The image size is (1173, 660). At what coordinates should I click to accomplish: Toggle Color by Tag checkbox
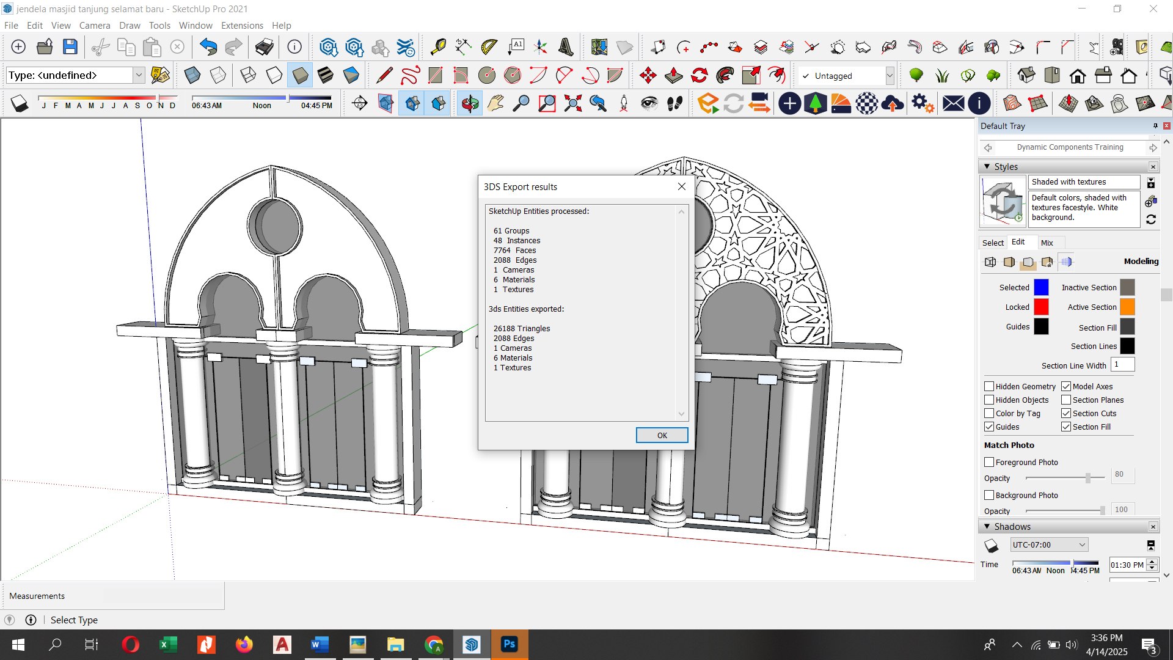pyautogui.click(x=989, y=413)
